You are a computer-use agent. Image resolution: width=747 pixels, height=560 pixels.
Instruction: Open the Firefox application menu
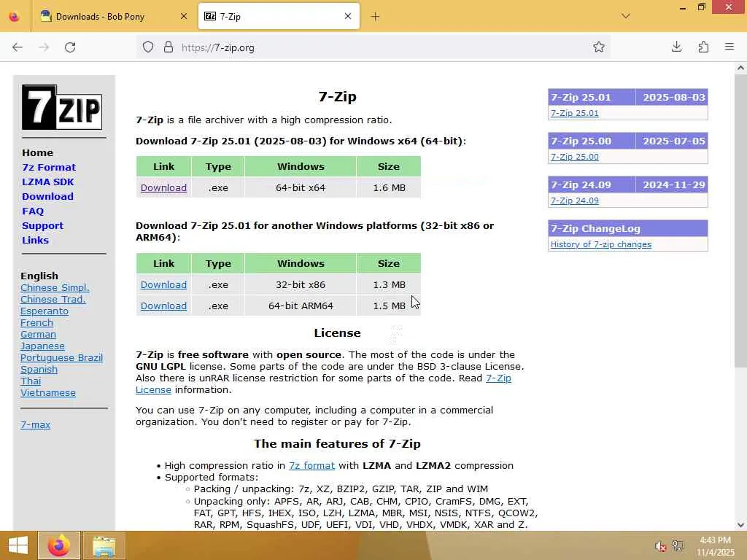click(729, 47)
